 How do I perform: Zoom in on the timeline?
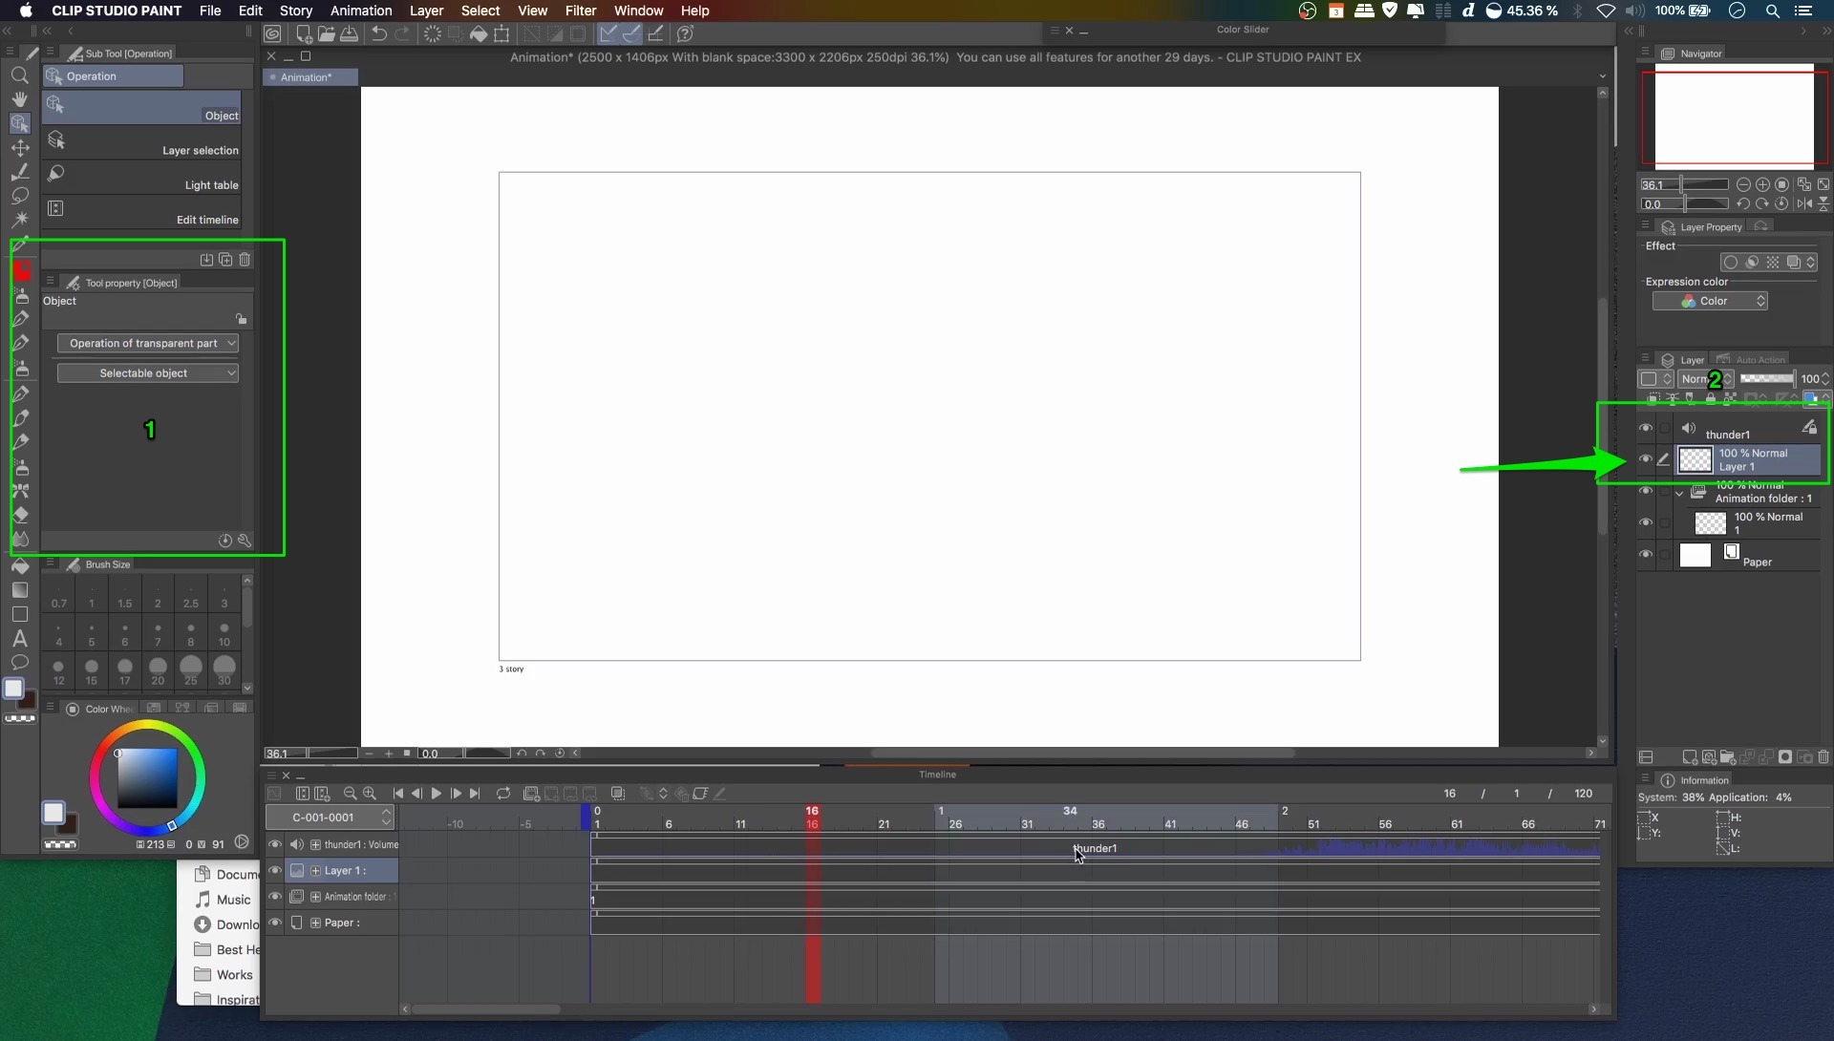pyautogui.click(x=370, y=794)
